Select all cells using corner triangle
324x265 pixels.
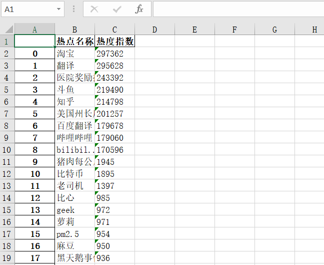click(9, 29)
